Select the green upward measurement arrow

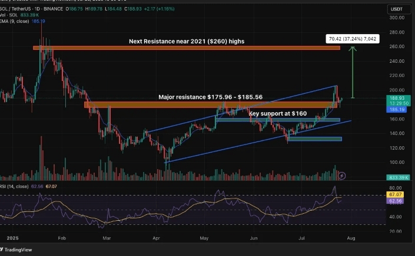coord(353,72)
